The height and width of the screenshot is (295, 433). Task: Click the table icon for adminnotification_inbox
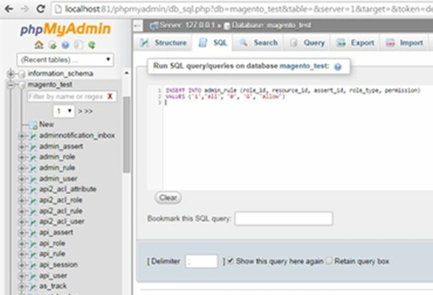point(33,136)
